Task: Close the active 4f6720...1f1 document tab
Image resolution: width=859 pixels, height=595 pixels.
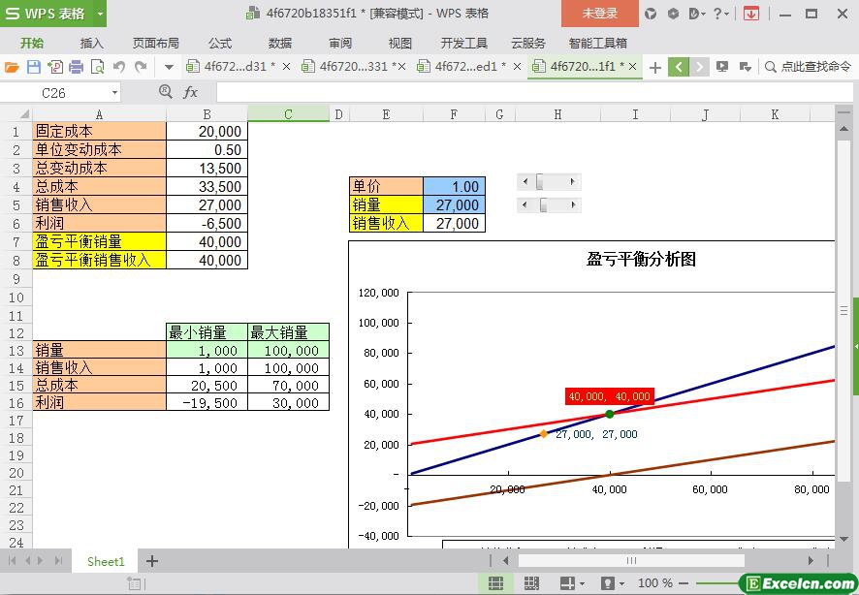Action: (632, 67)
